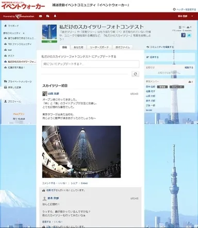Switch to the 投稿 tab
This screenshot has width=198, height=228.
[64, 47]
